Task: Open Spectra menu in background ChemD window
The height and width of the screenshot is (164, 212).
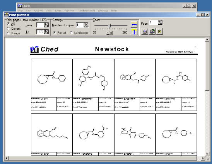Action: 69,11
